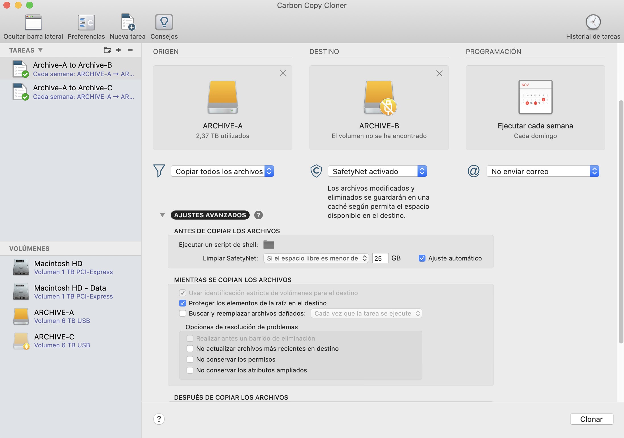624x438 pixels.
Task: Click the help icon beside AJUSTES AVANZADOS
Action: [258, 215]
